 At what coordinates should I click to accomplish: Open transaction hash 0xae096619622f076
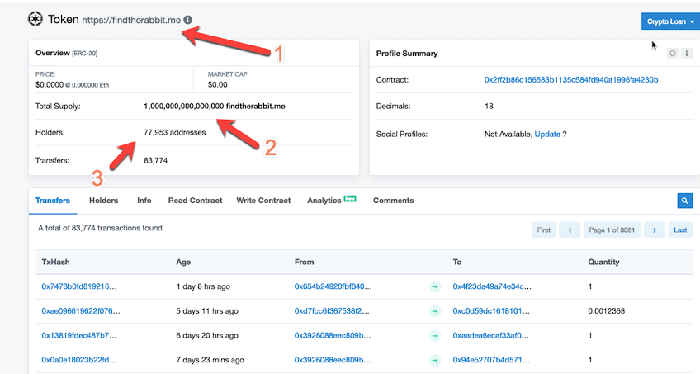81,311
